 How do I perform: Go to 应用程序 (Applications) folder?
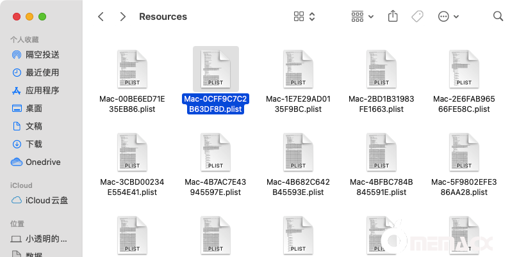[x=42, y=90]
